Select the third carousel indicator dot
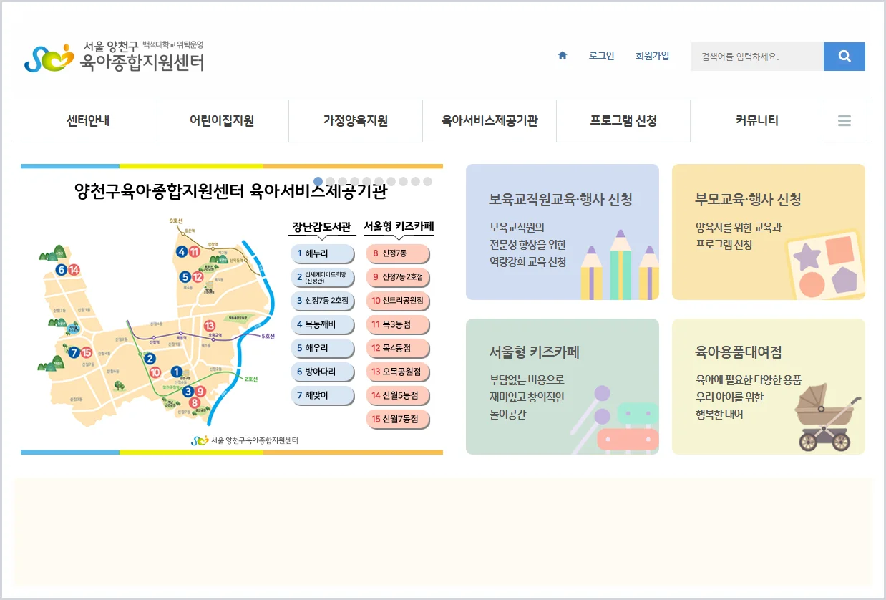This screenshot has width=886, height=600. click(342, 182)
